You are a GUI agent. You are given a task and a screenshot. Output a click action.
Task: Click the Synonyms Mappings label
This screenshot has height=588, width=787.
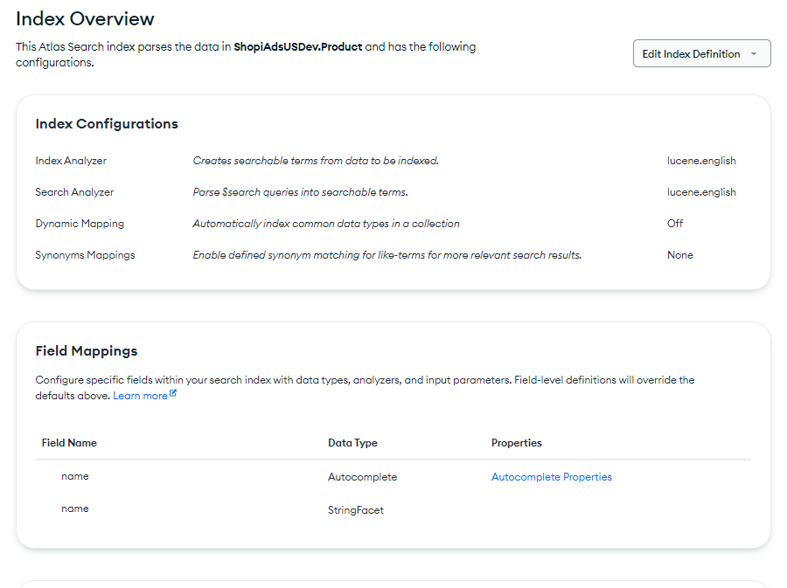pyautogui.click(x=85, y=255)
